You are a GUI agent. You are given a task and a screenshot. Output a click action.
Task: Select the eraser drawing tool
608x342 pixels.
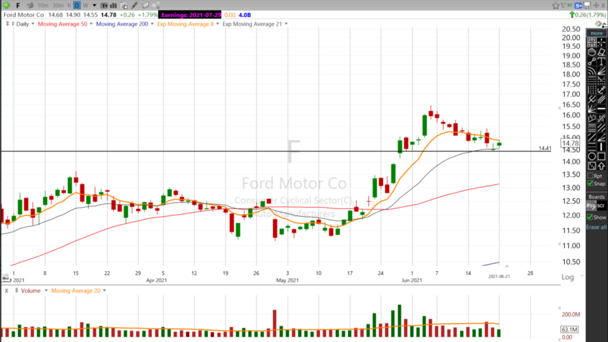602,52
